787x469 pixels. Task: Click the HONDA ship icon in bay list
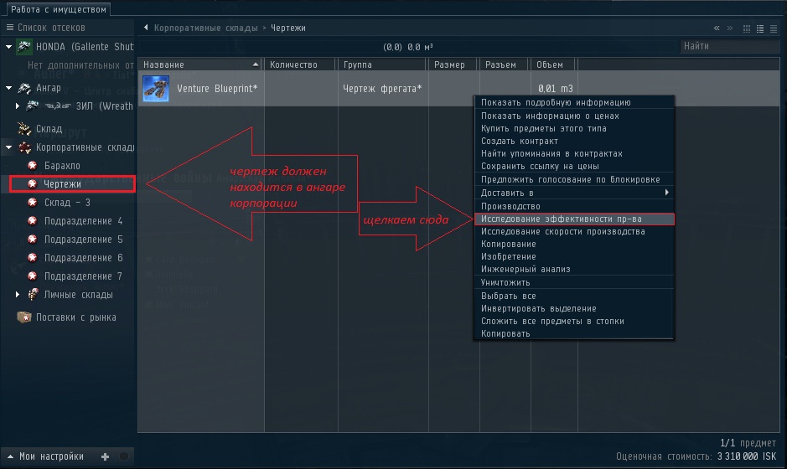coord(24,47)
